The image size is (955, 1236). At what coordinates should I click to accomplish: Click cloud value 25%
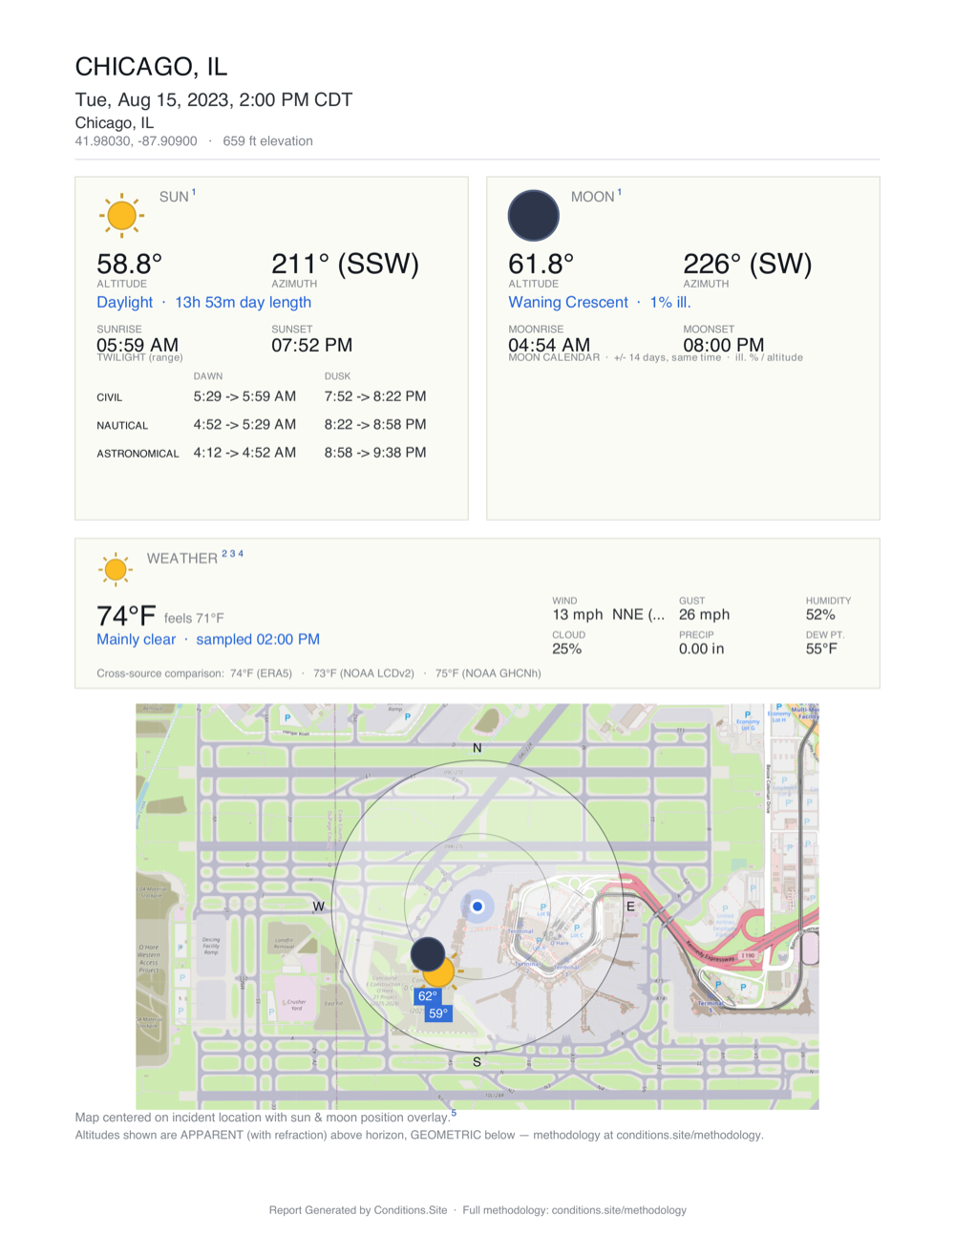tap(566, 649)
